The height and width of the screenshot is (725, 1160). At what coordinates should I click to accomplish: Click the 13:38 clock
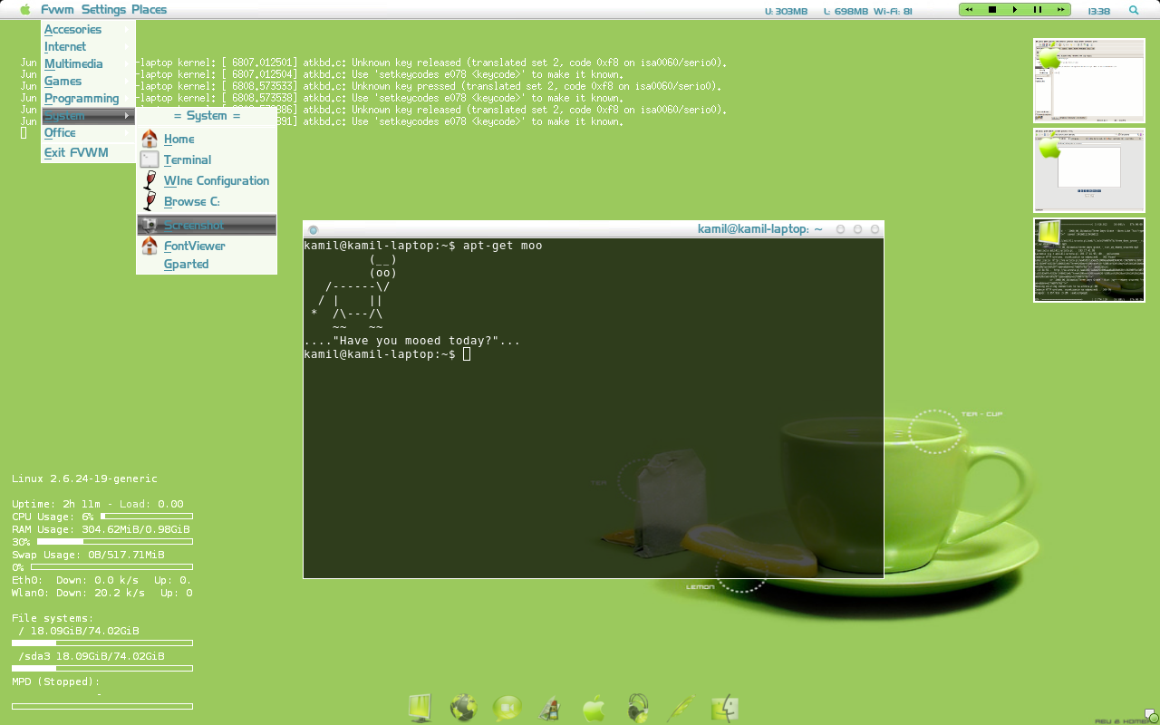pos(1098,11)
